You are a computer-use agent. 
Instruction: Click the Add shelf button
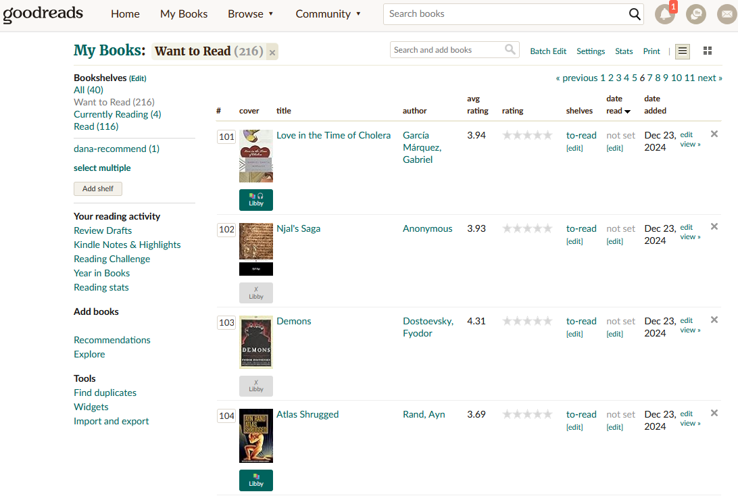coord(98,189)
